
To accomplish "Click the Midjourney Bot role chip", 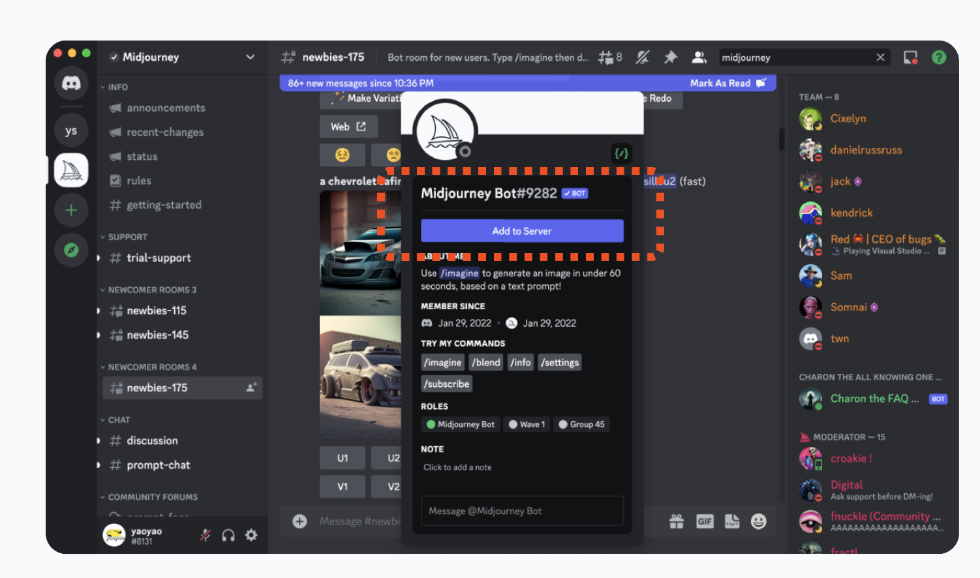I will pos(460,425).
